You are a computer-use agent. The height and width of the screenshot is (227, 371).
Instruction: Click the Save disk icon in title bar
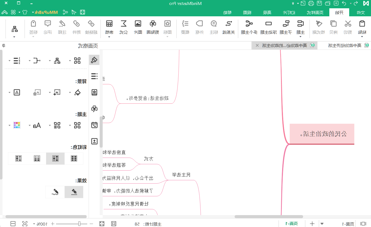[319, 3]
